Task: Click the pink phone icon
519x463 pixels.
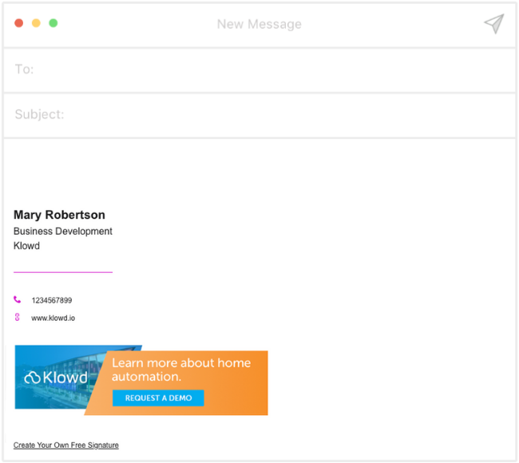Action: 18,300
